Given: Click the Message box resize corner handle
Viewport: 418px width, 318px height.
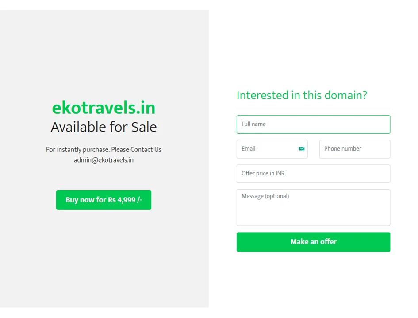Looking at the screenshot, I should point(388,224).
